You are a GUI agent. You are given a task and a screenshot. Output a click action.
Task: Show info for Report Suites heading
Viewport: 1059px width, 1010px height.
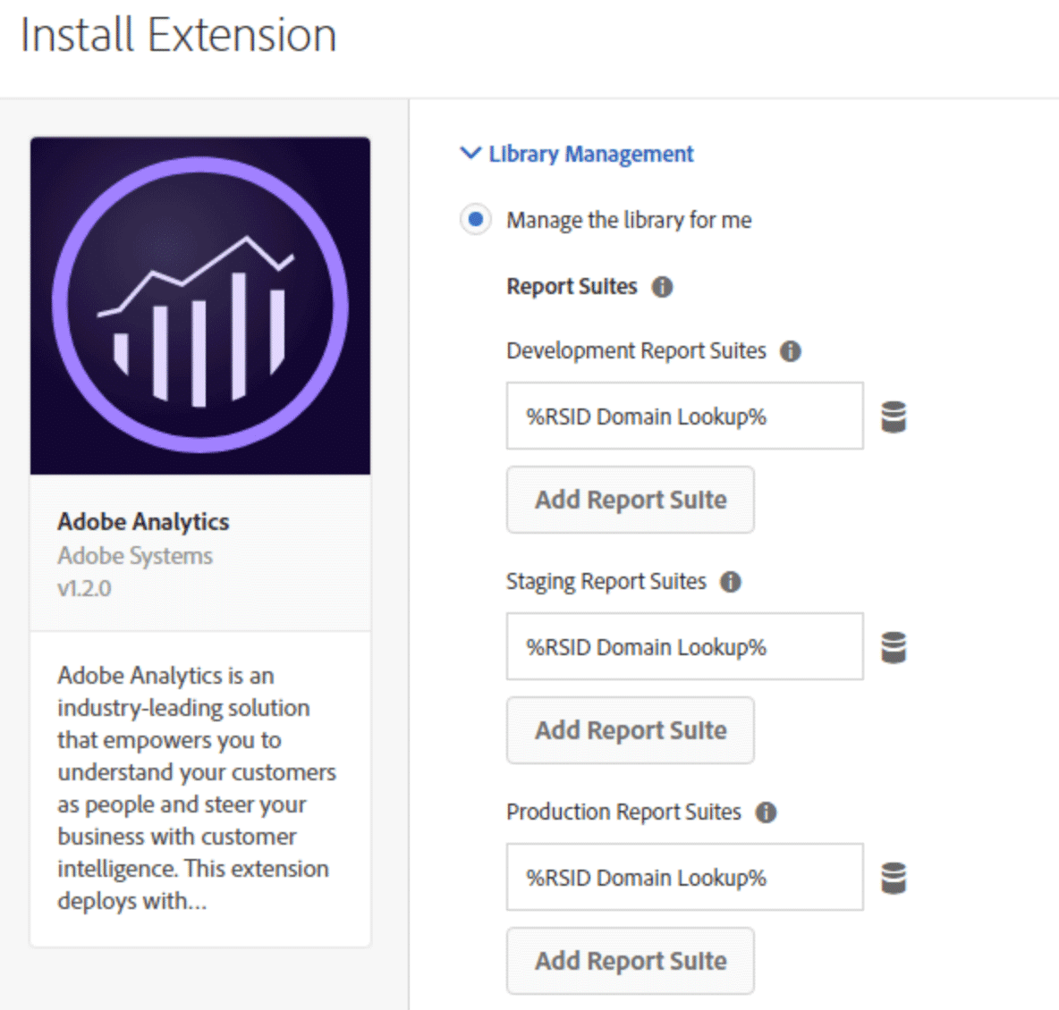coord(662,287)
